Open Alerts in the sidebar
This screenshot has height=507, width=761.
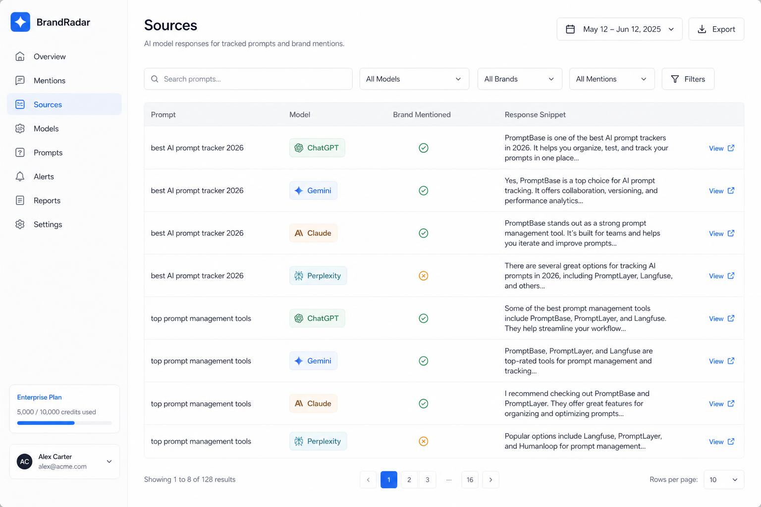64,176
